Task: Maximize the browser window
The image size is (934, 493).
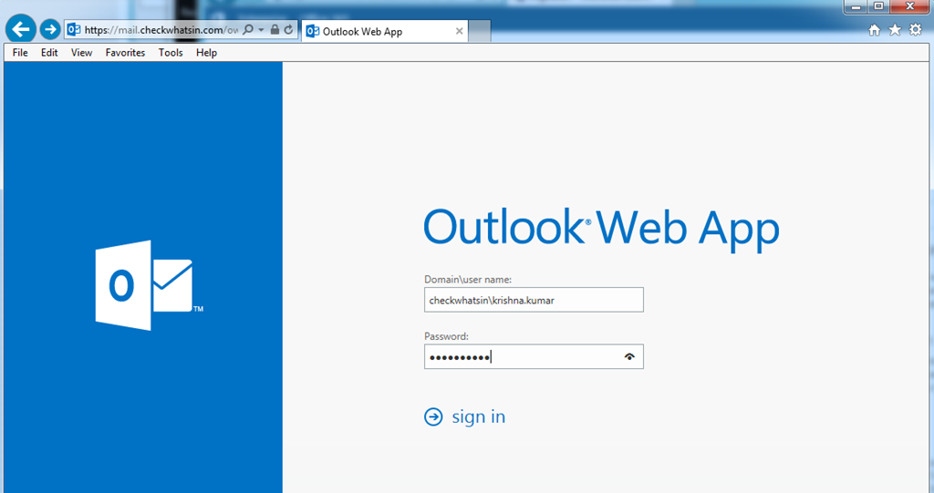Action: (878, 6)
